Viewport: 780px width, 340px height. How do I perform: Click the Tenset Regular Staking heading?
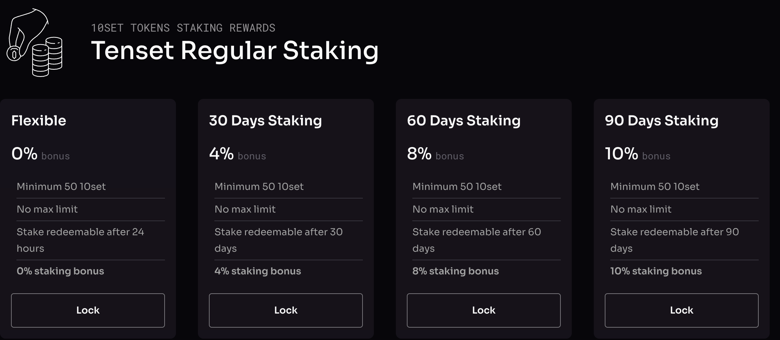235,51
